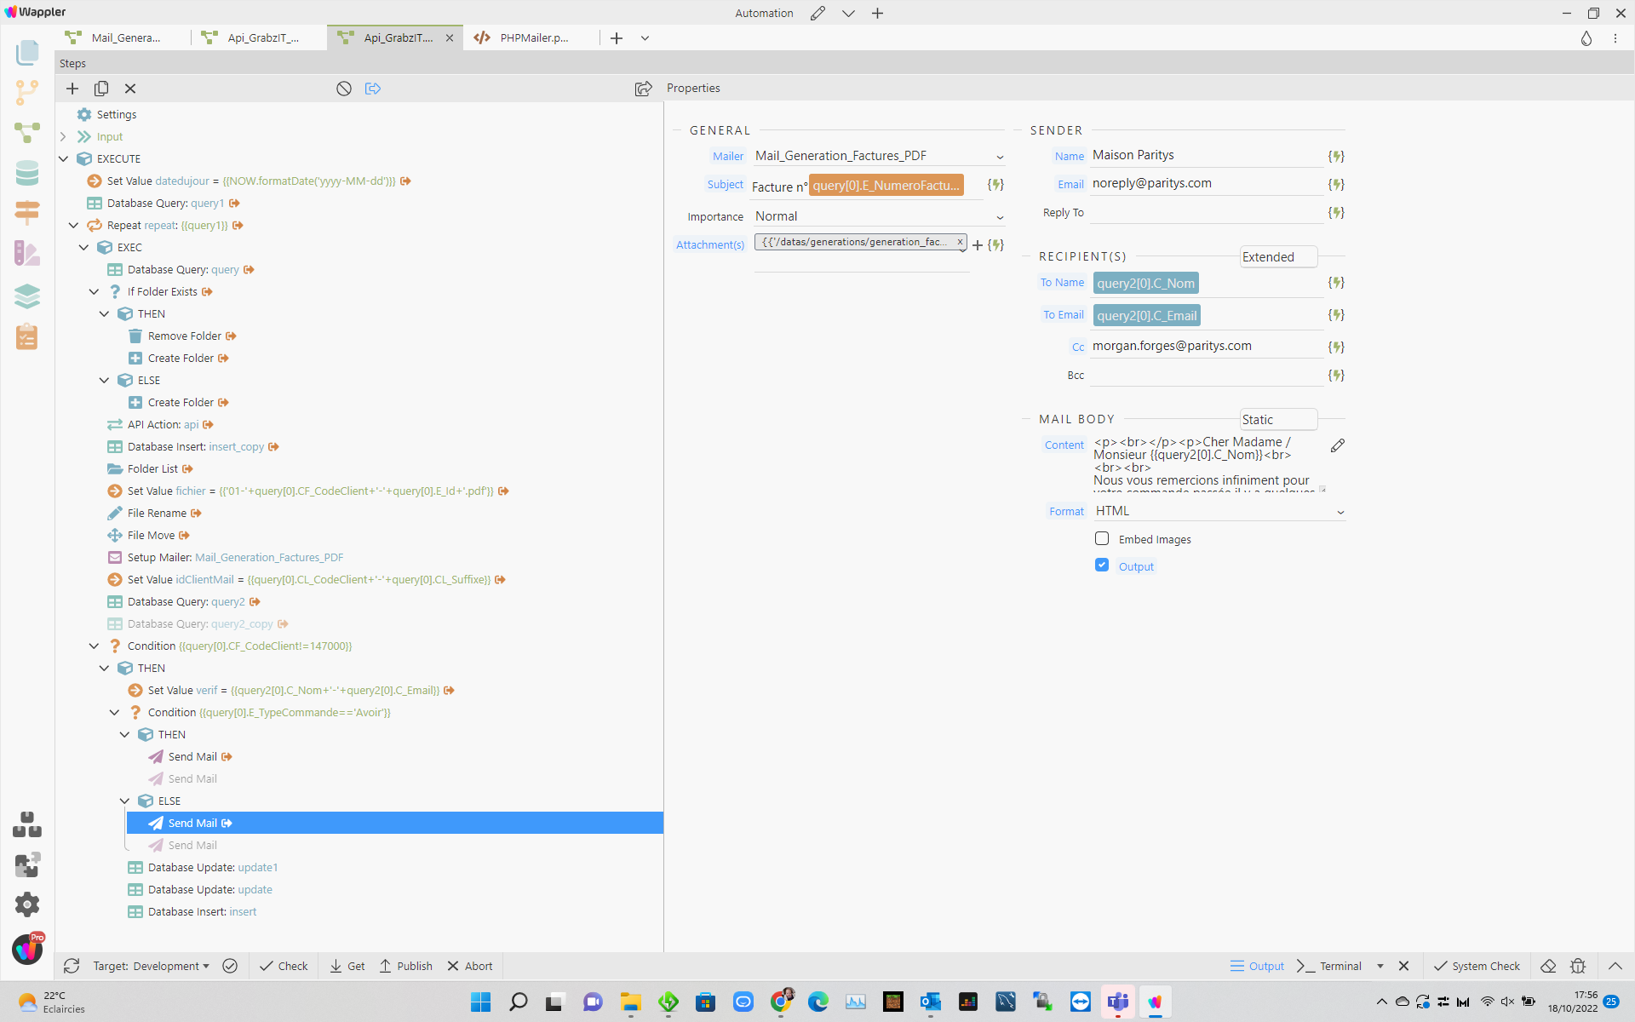The width and height of the screenshot is (1635, 1022).
Task: Open the Database Manager sidebar icon
Action: coord(27,173)
